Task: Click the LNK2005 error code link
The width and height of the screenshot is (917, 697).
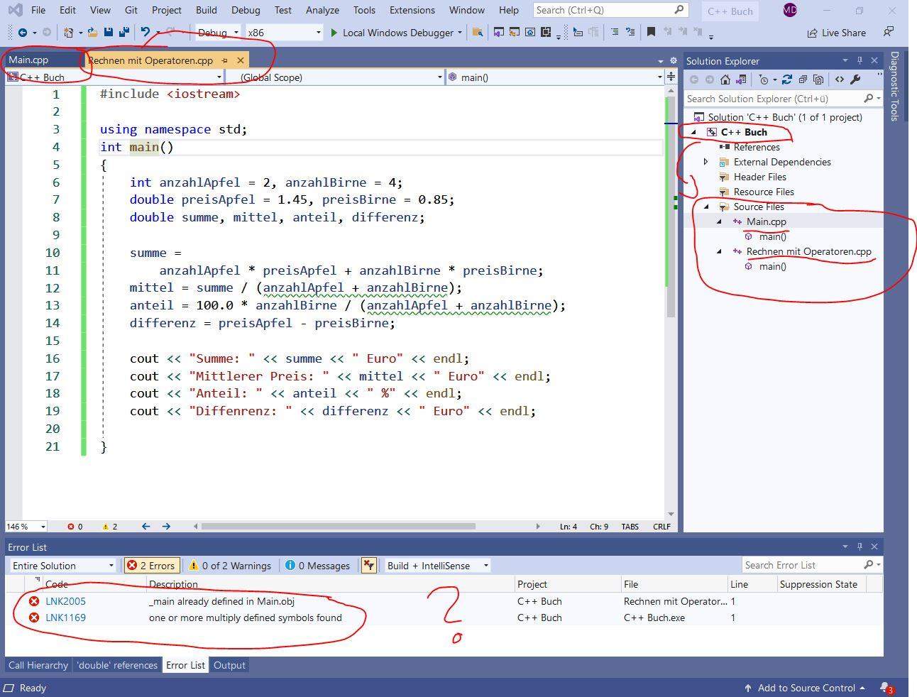Action: [65, 600]
